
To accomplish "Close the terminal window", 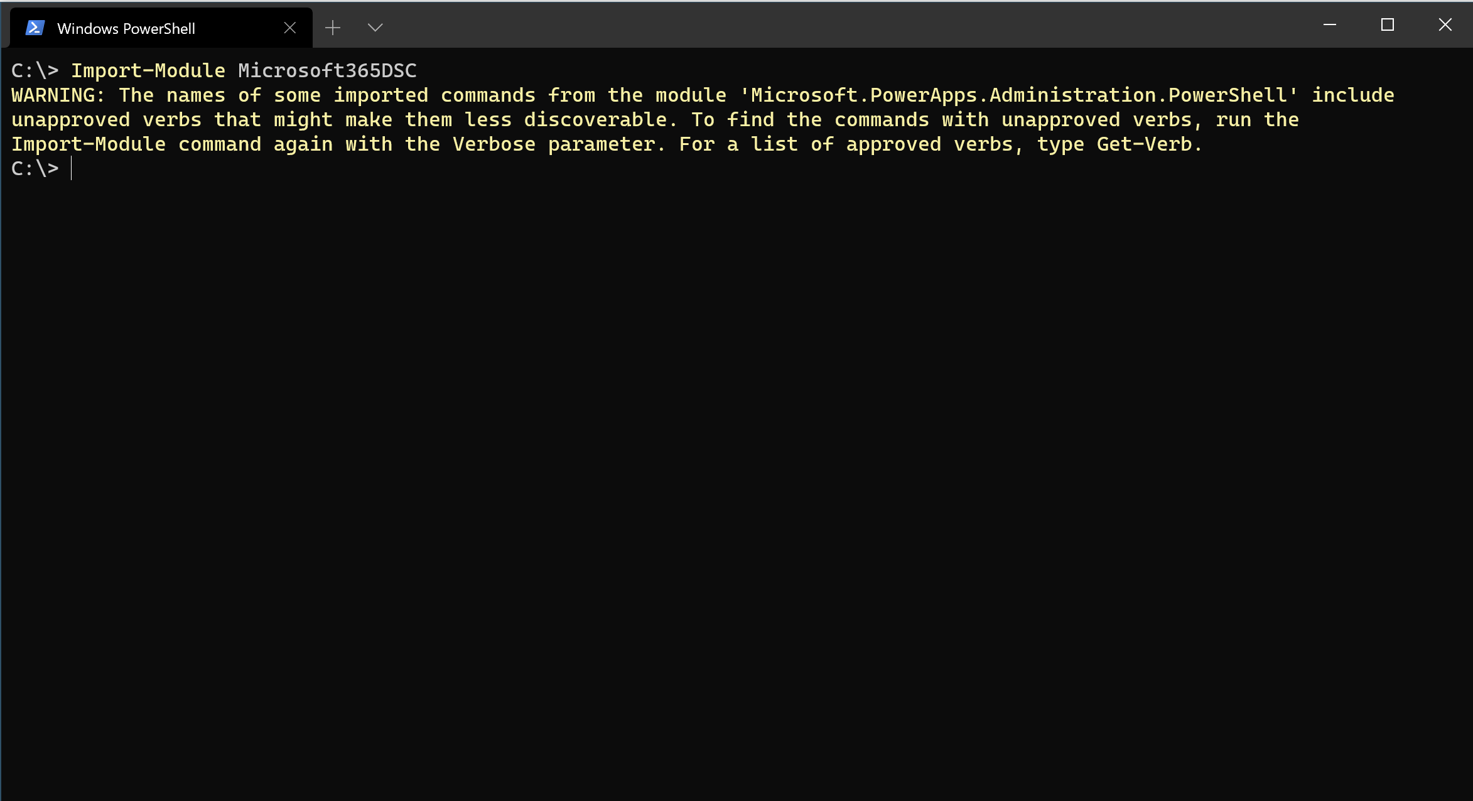I will pos(1445,25).
